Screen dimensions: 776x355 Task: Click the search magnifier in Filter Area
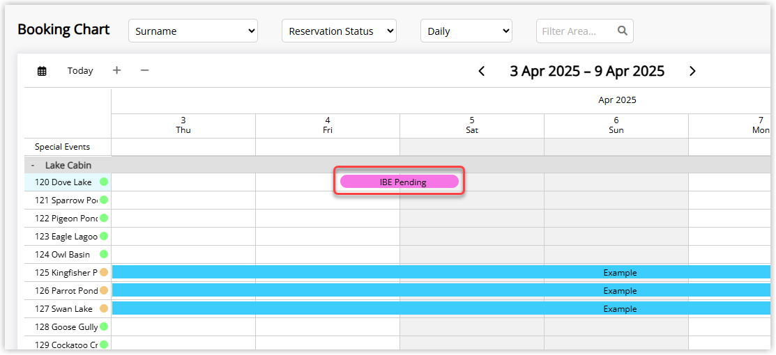[x=622, y=31]
